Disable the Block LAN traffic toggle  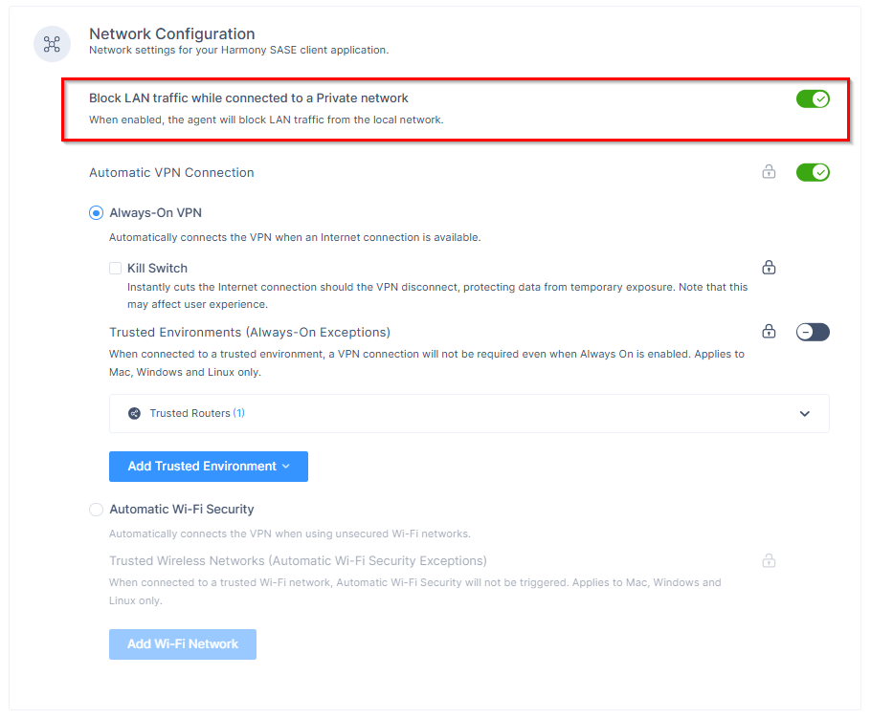813,98
